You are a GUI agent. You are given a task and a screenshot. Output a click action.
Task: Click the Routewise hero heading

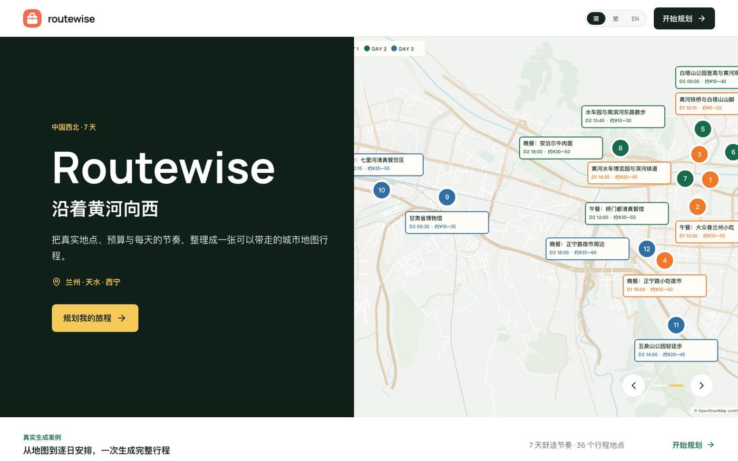click(x=163, y=168)
